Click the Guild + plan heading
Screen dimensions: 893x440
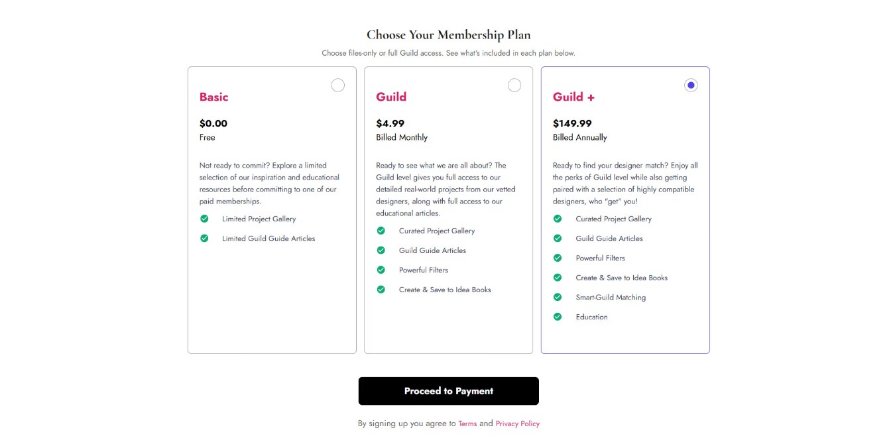point(573,97)
